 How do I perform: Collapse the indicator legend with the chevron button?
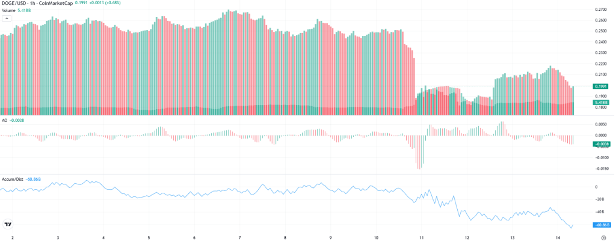pos(7,18)
